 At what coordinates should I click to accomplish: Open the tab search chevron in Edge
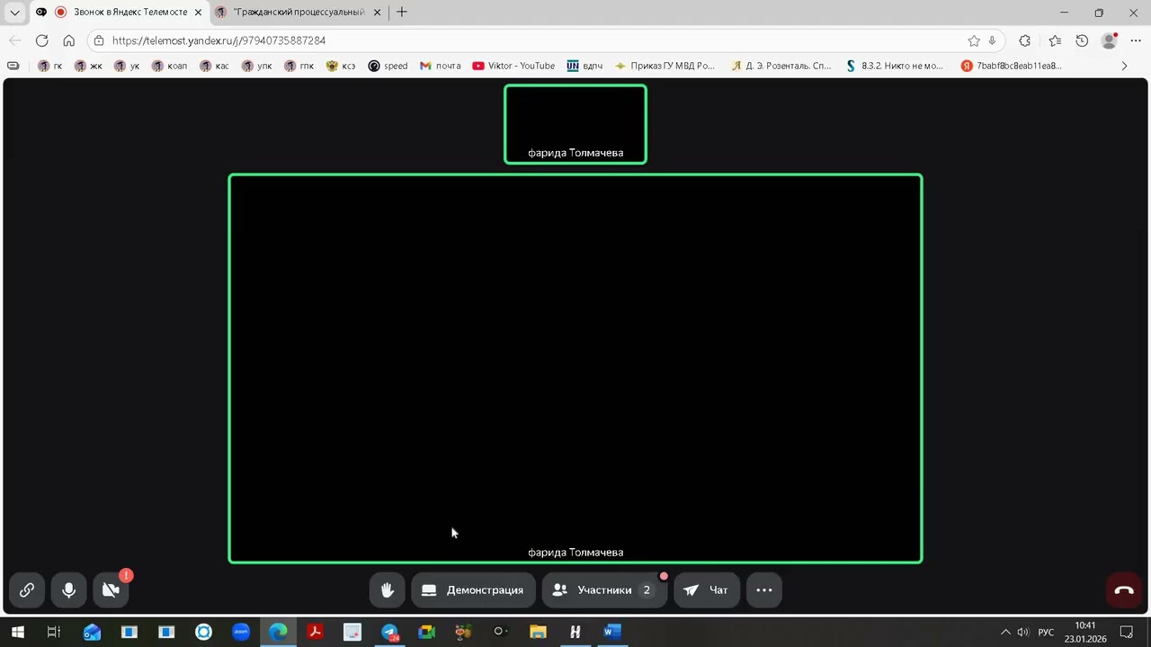coord(14,13)
